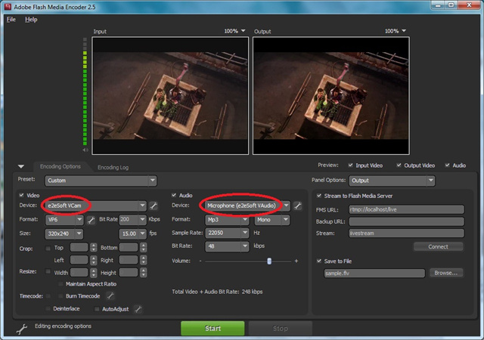Image resolution: width=484 pixels, height=340 pixels.
Task: Open the Preset dropdown
Action: click(101, 181)
